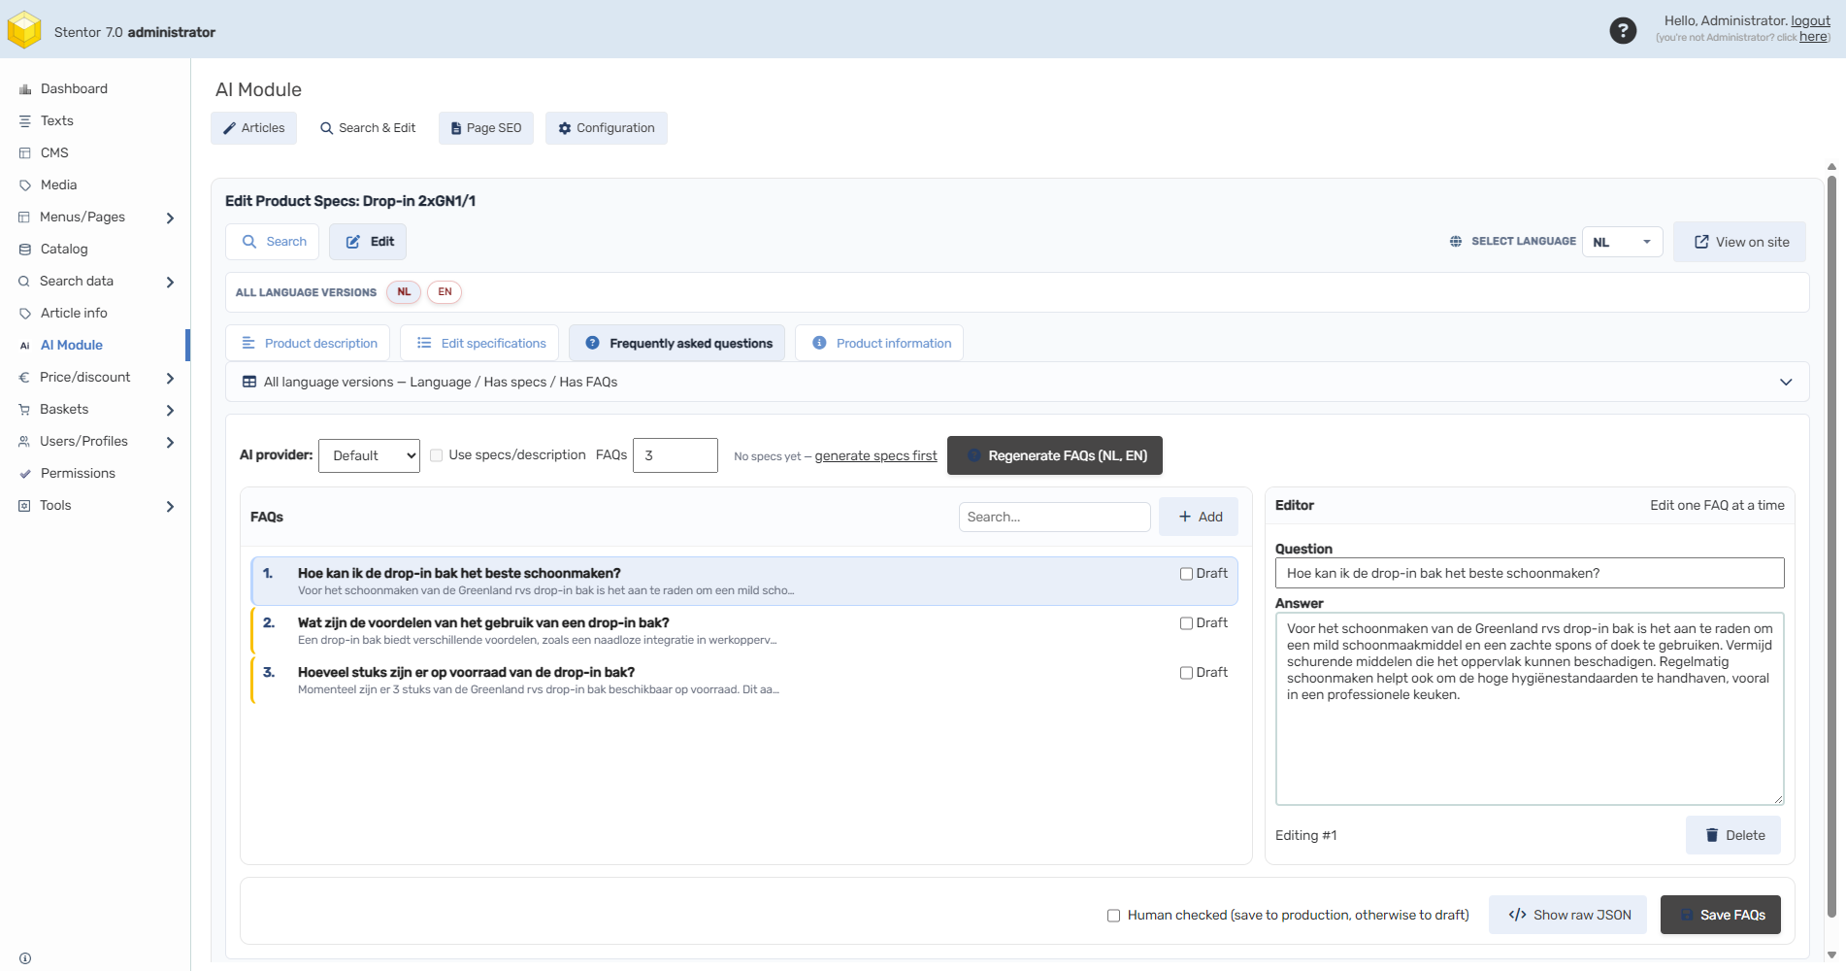Switch to the Articles tab

pos(253,128)
